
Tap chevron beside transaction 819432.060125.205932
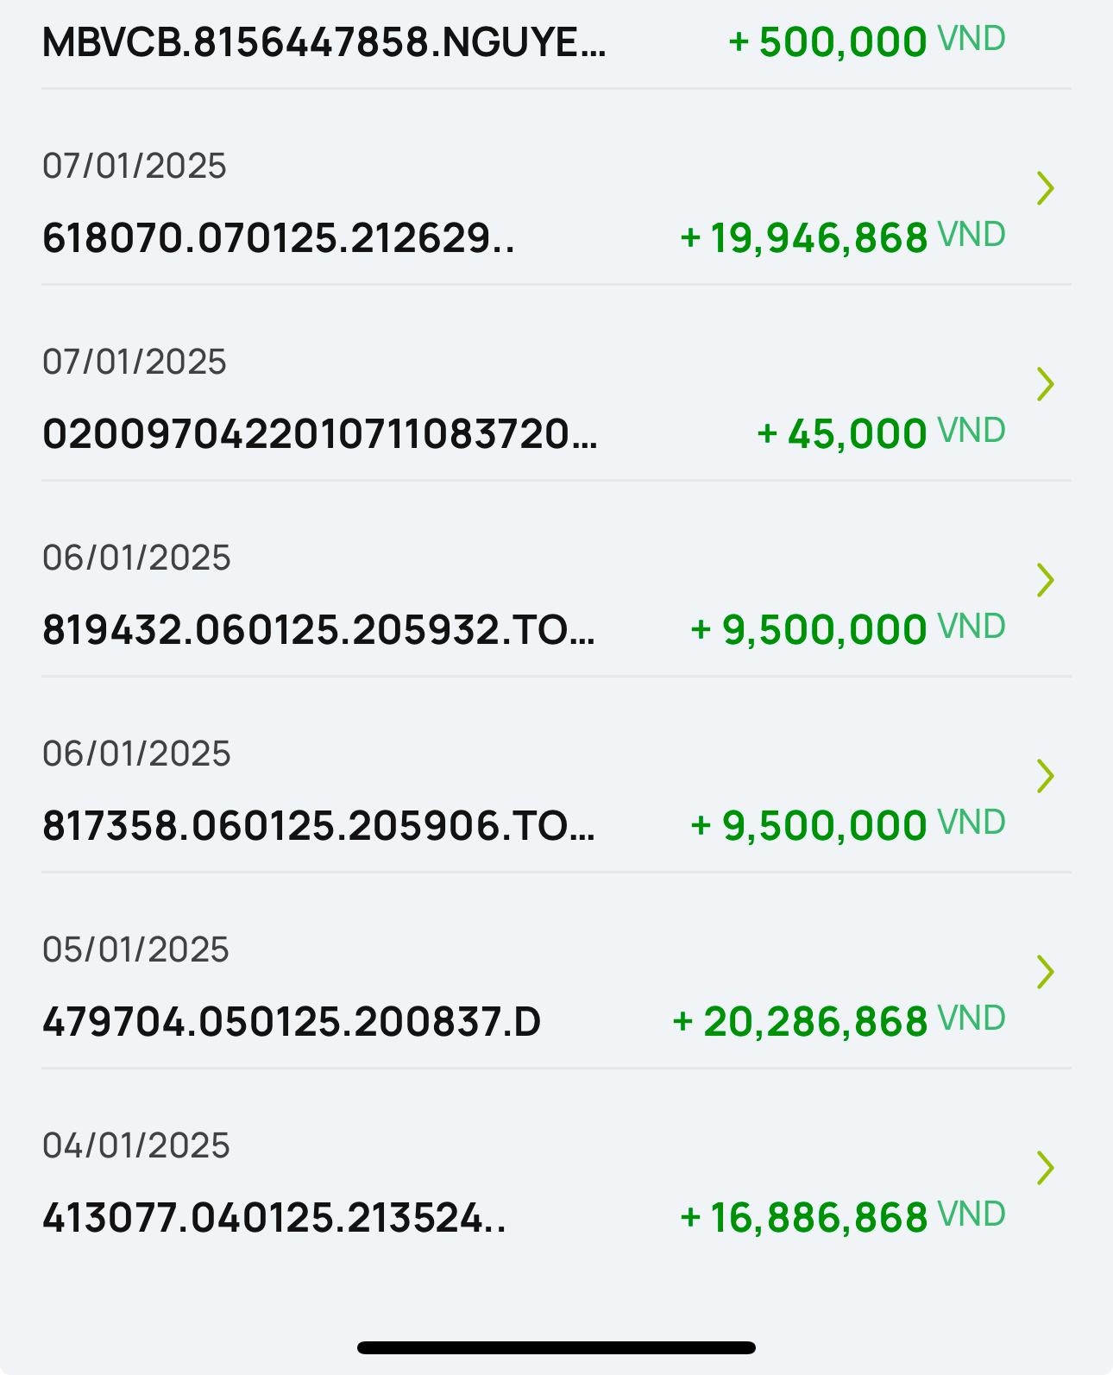point(1045,580)
